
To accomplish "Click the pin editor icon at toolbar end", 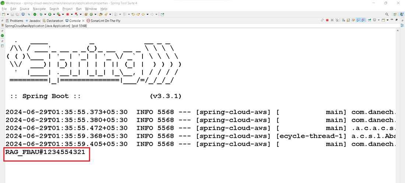I will 162,14.
